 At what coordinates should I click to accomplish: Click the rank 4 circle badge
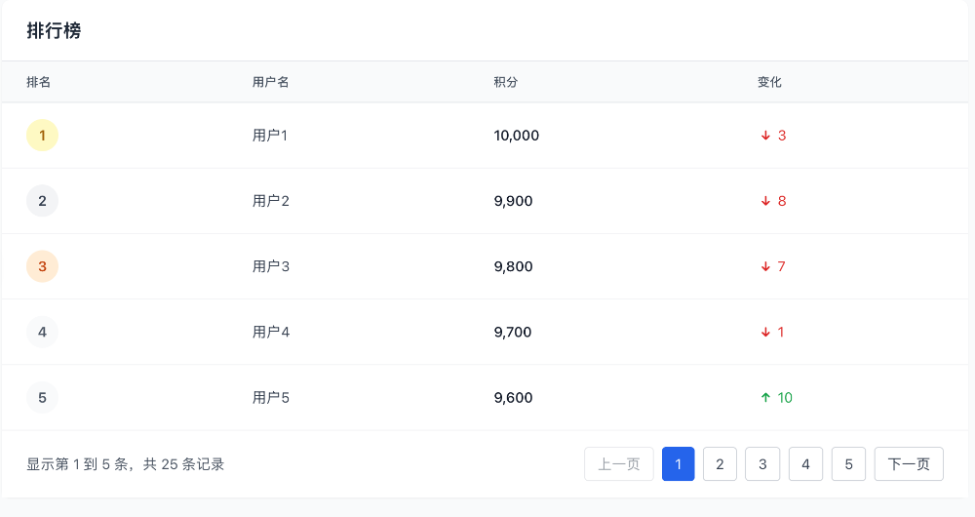click(42, 333)
